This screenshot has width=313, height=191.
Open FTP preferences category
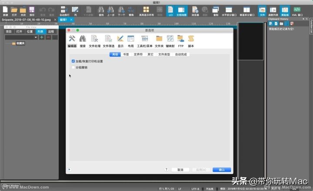click(181, 41)
